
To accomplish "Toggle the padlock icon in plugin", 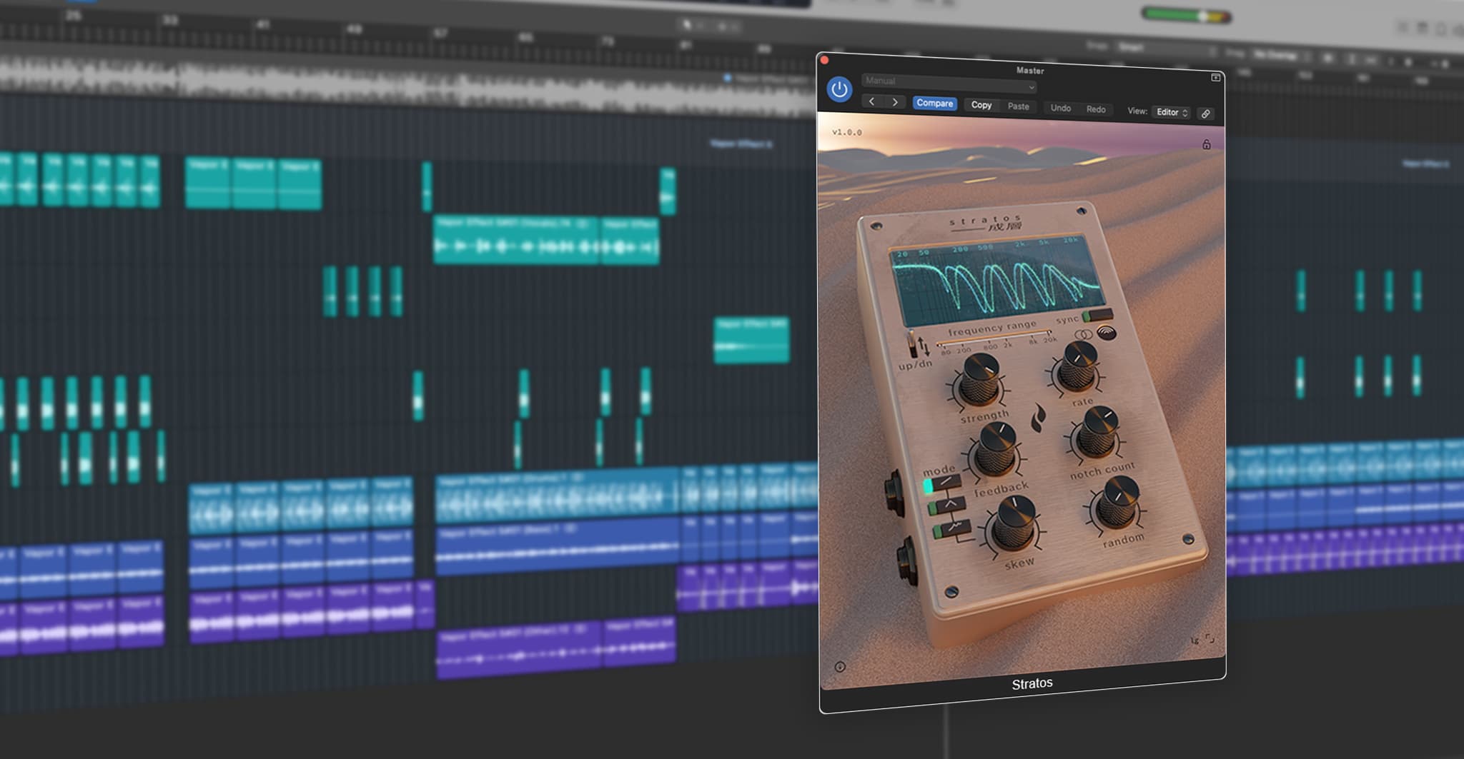I will click(1207, 144).
